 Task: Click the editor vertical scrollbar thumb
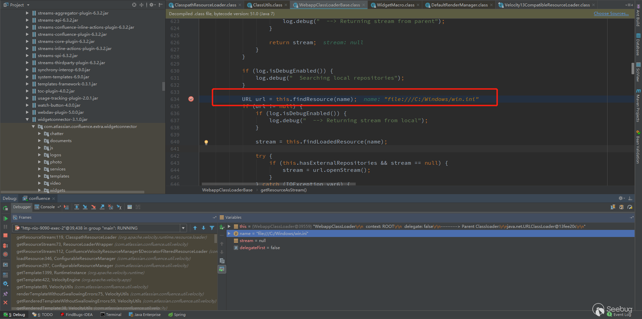[633, 68]
